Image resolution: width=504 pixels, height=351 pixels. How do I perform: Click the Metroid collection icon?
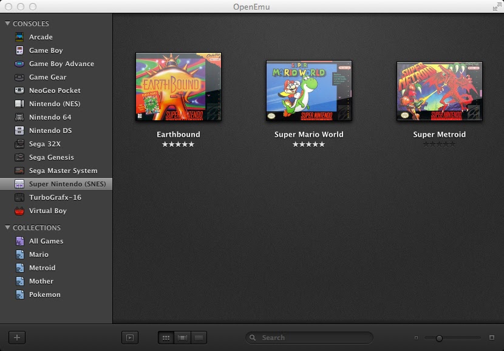(x=20, y=268)
